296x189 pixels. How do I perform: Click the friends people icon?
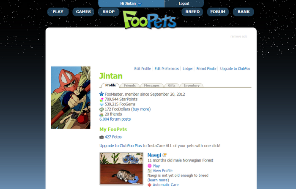[101, 114]
